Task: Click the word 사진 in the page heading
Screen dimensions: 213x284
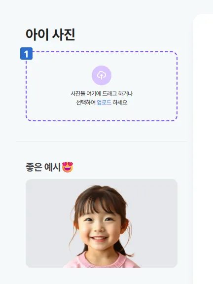Action: pos(64,35)
